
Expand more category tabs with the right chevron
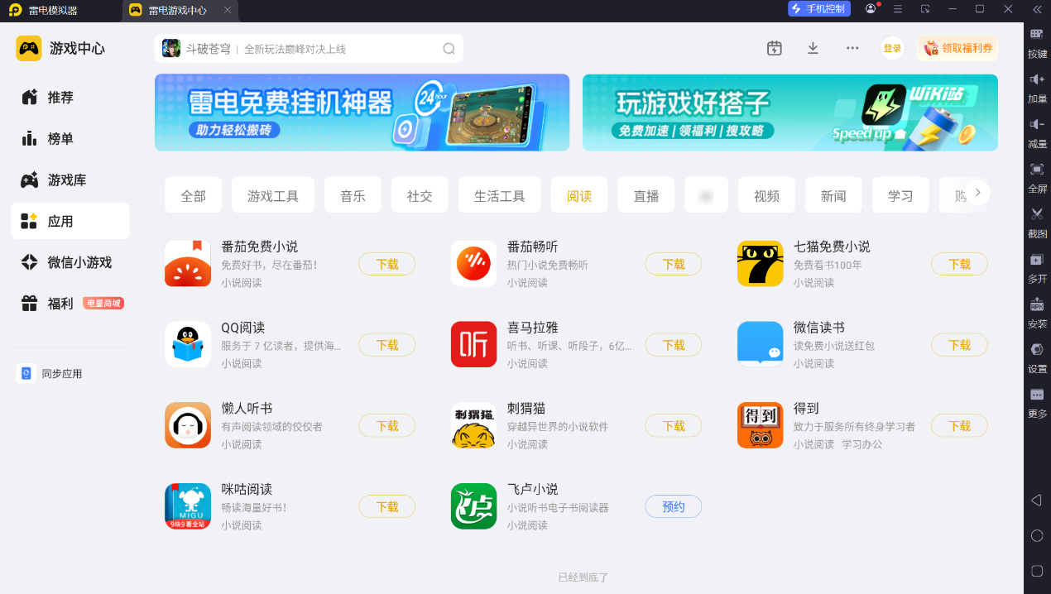click(977, 191)
